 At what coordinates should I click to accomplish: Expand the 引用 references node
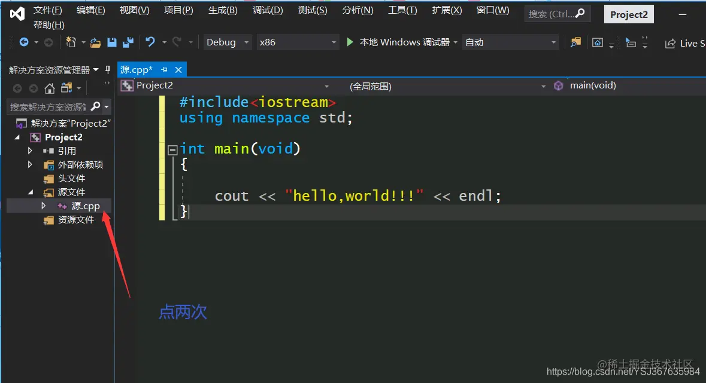pos(30,151)
